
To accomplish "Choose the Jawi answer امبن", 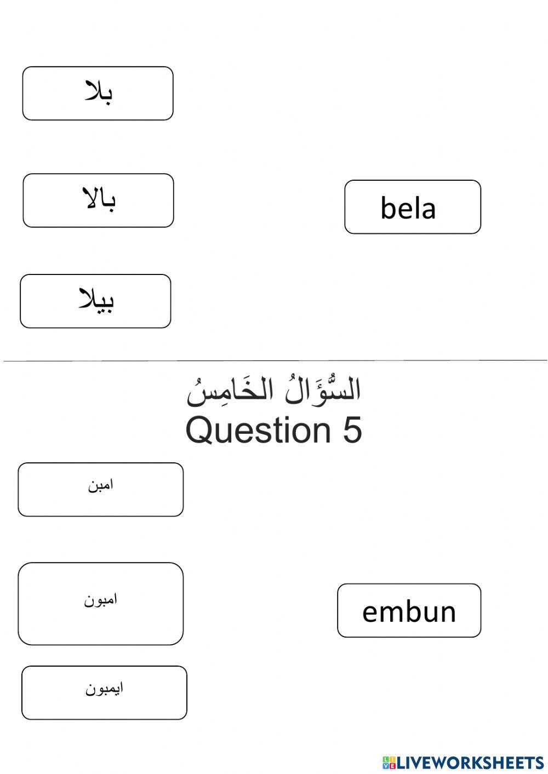I will (100, 489).
